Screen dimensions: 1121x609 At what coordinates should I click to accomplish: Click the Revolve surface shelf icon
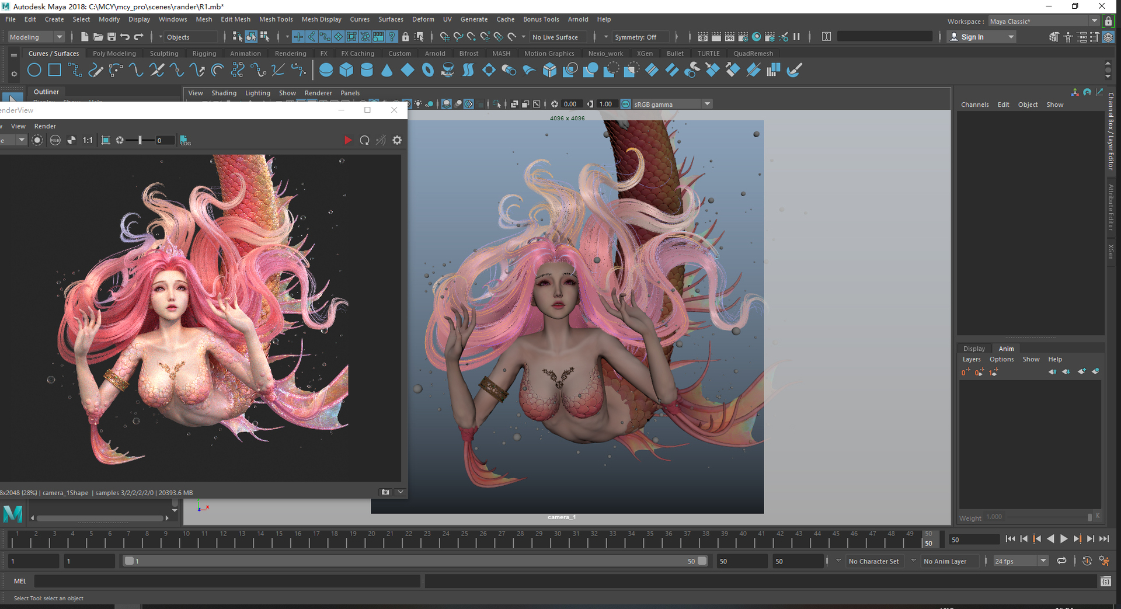448,71
